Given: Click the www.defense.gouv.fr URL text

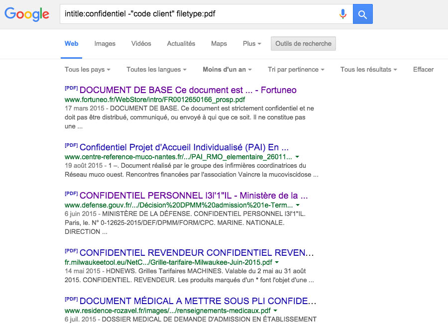Looking at the screenshot, I should tap(179, 205).
